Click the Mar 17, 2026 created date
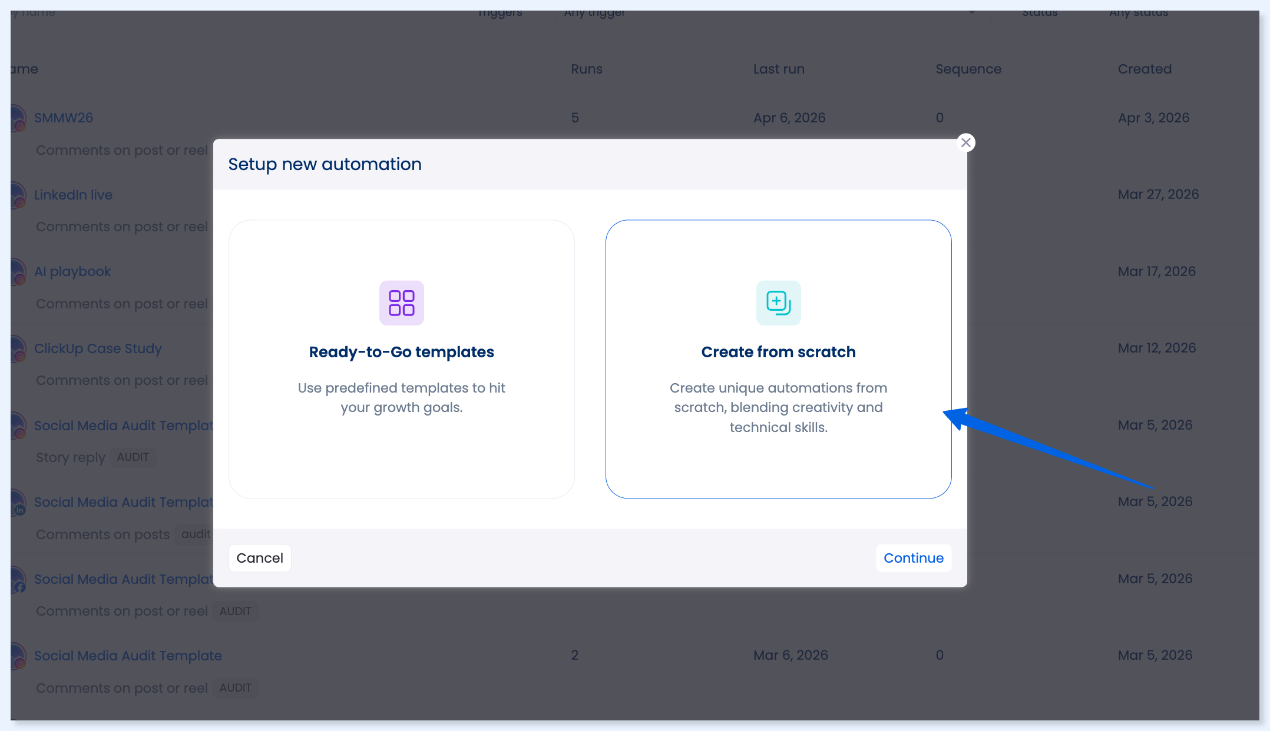This screenshot has width=1270, height=731. [1157, 271]
